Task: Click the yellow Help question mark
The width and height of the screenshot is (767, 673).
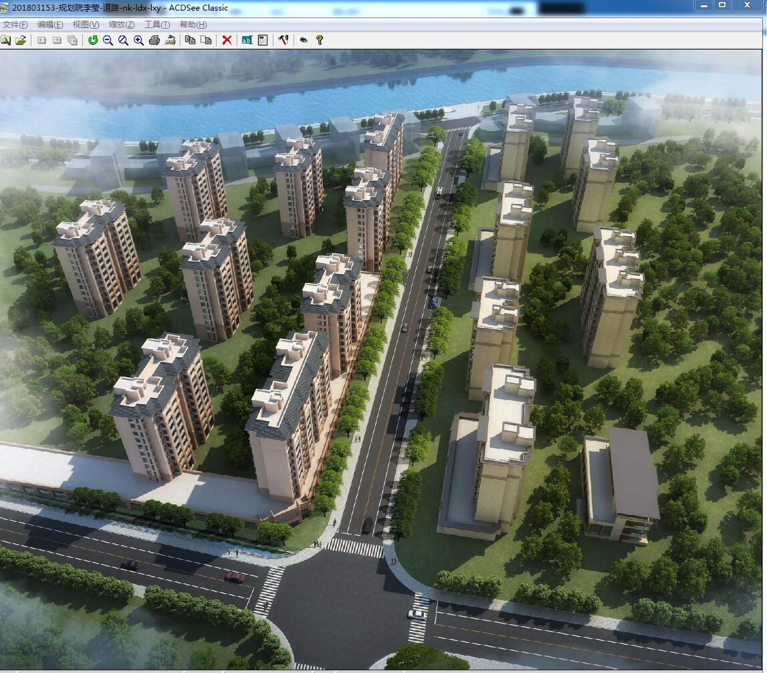Action: click(319, 40)
